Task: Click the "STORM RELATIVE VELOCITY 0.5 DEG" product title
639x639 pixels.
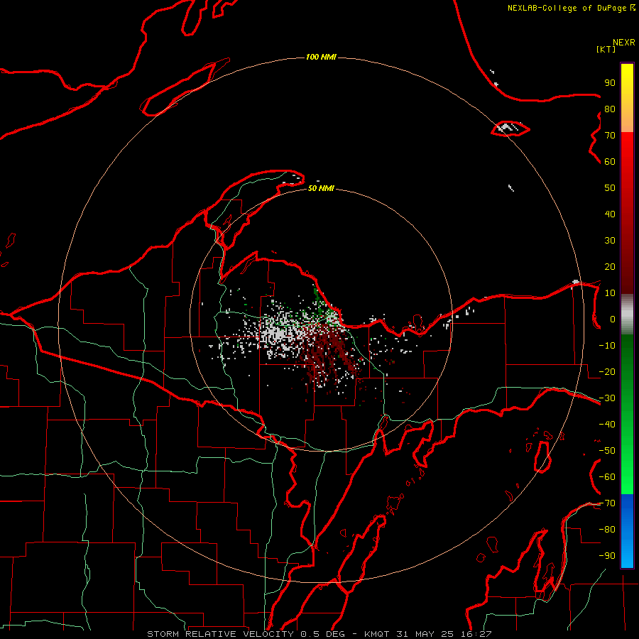Action: pos(246,634)
